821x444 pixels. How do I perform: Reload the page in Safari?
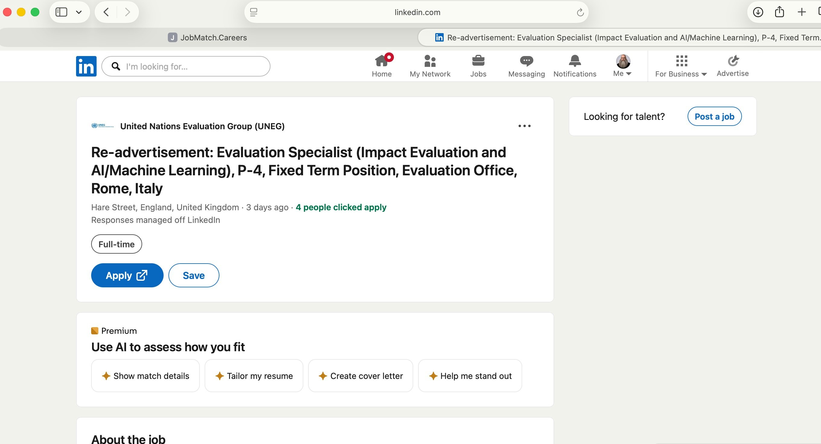580,12
